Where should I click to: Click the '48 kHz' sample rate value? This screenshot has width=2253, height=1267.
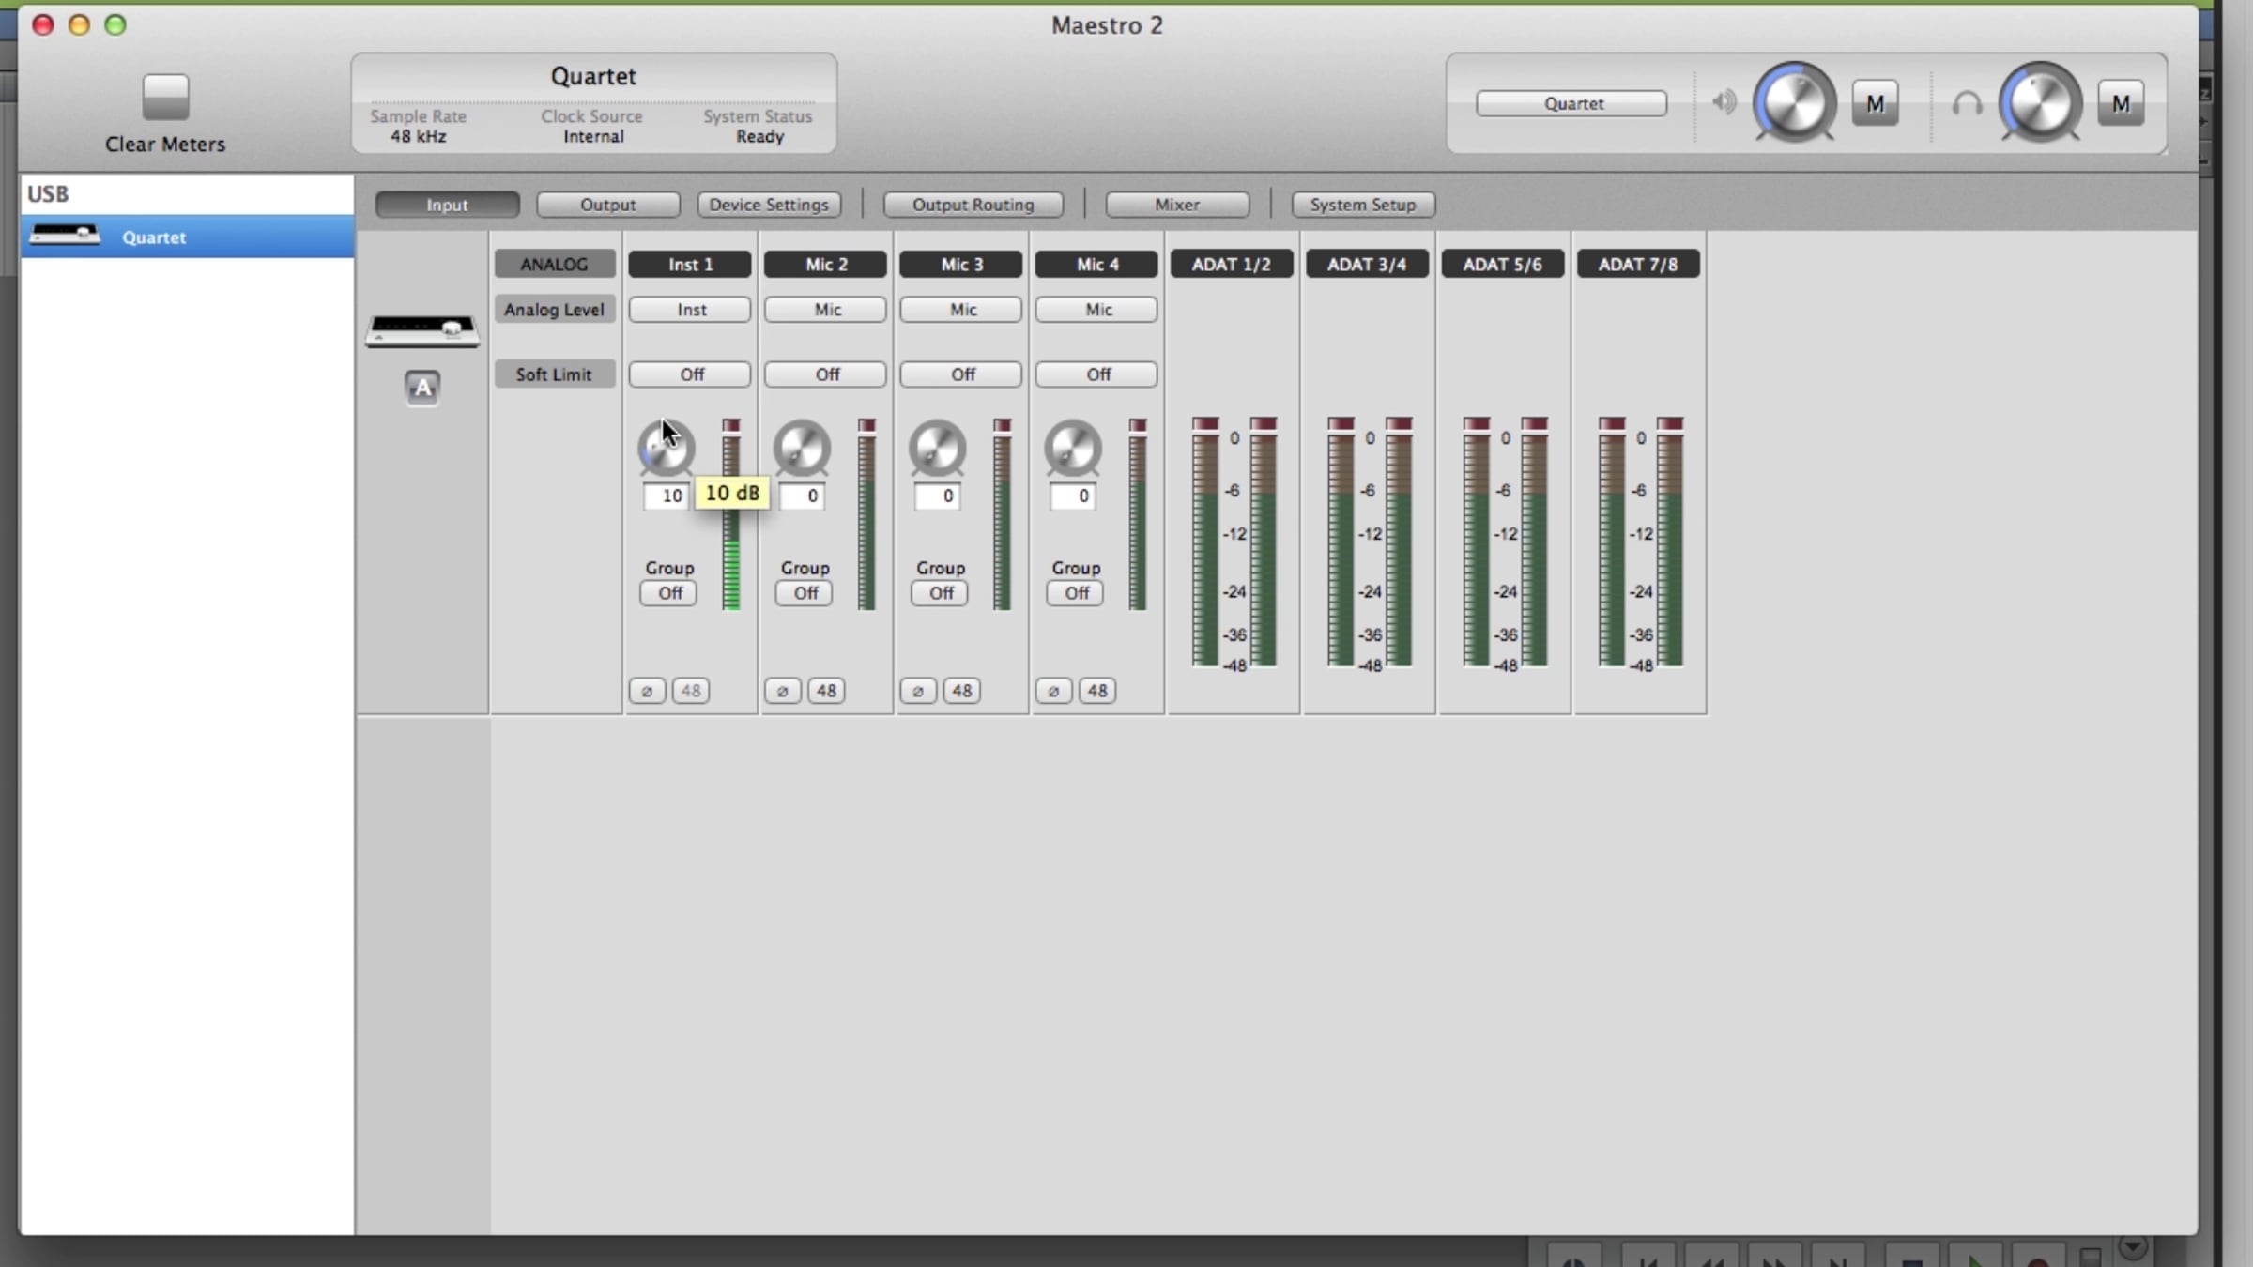[418, 137]
